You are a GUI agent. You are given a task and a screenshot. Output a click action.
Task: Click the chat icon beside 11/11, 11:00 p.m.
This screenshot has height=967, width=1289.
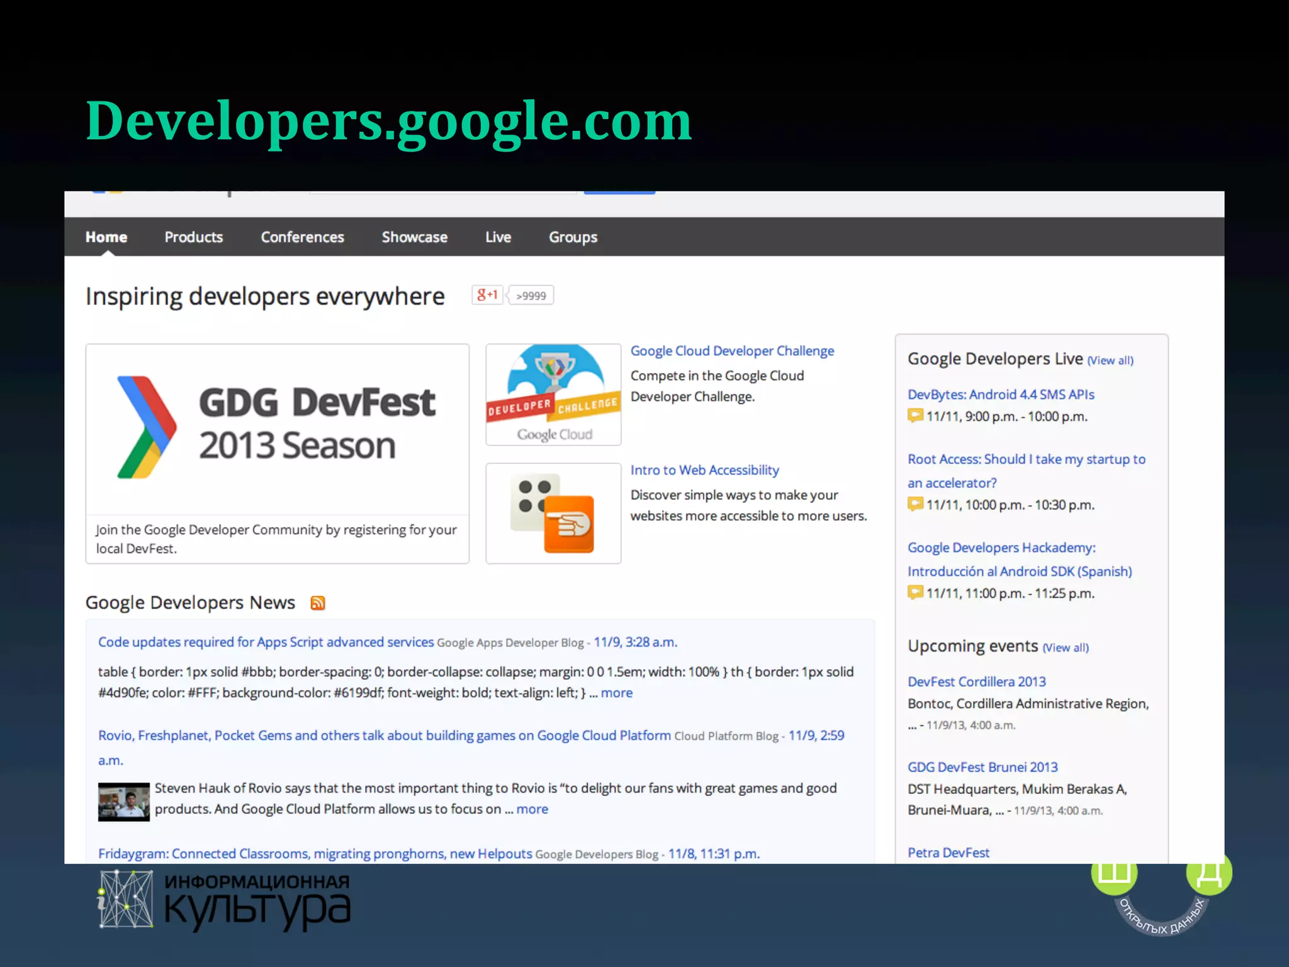click(x=915, y=592)
